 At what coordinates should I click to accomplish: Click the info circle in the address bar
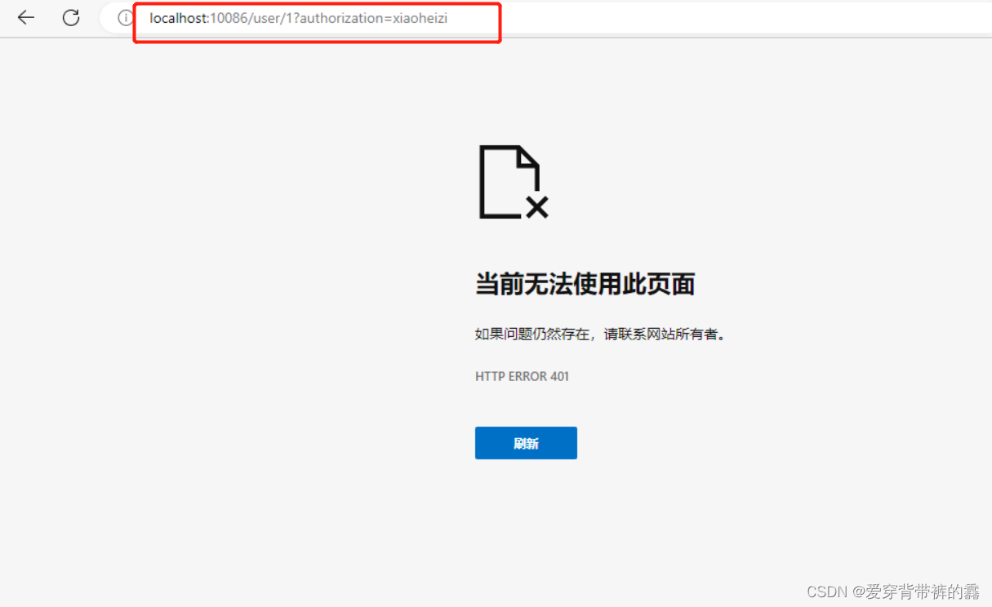(x=124, y=17)
